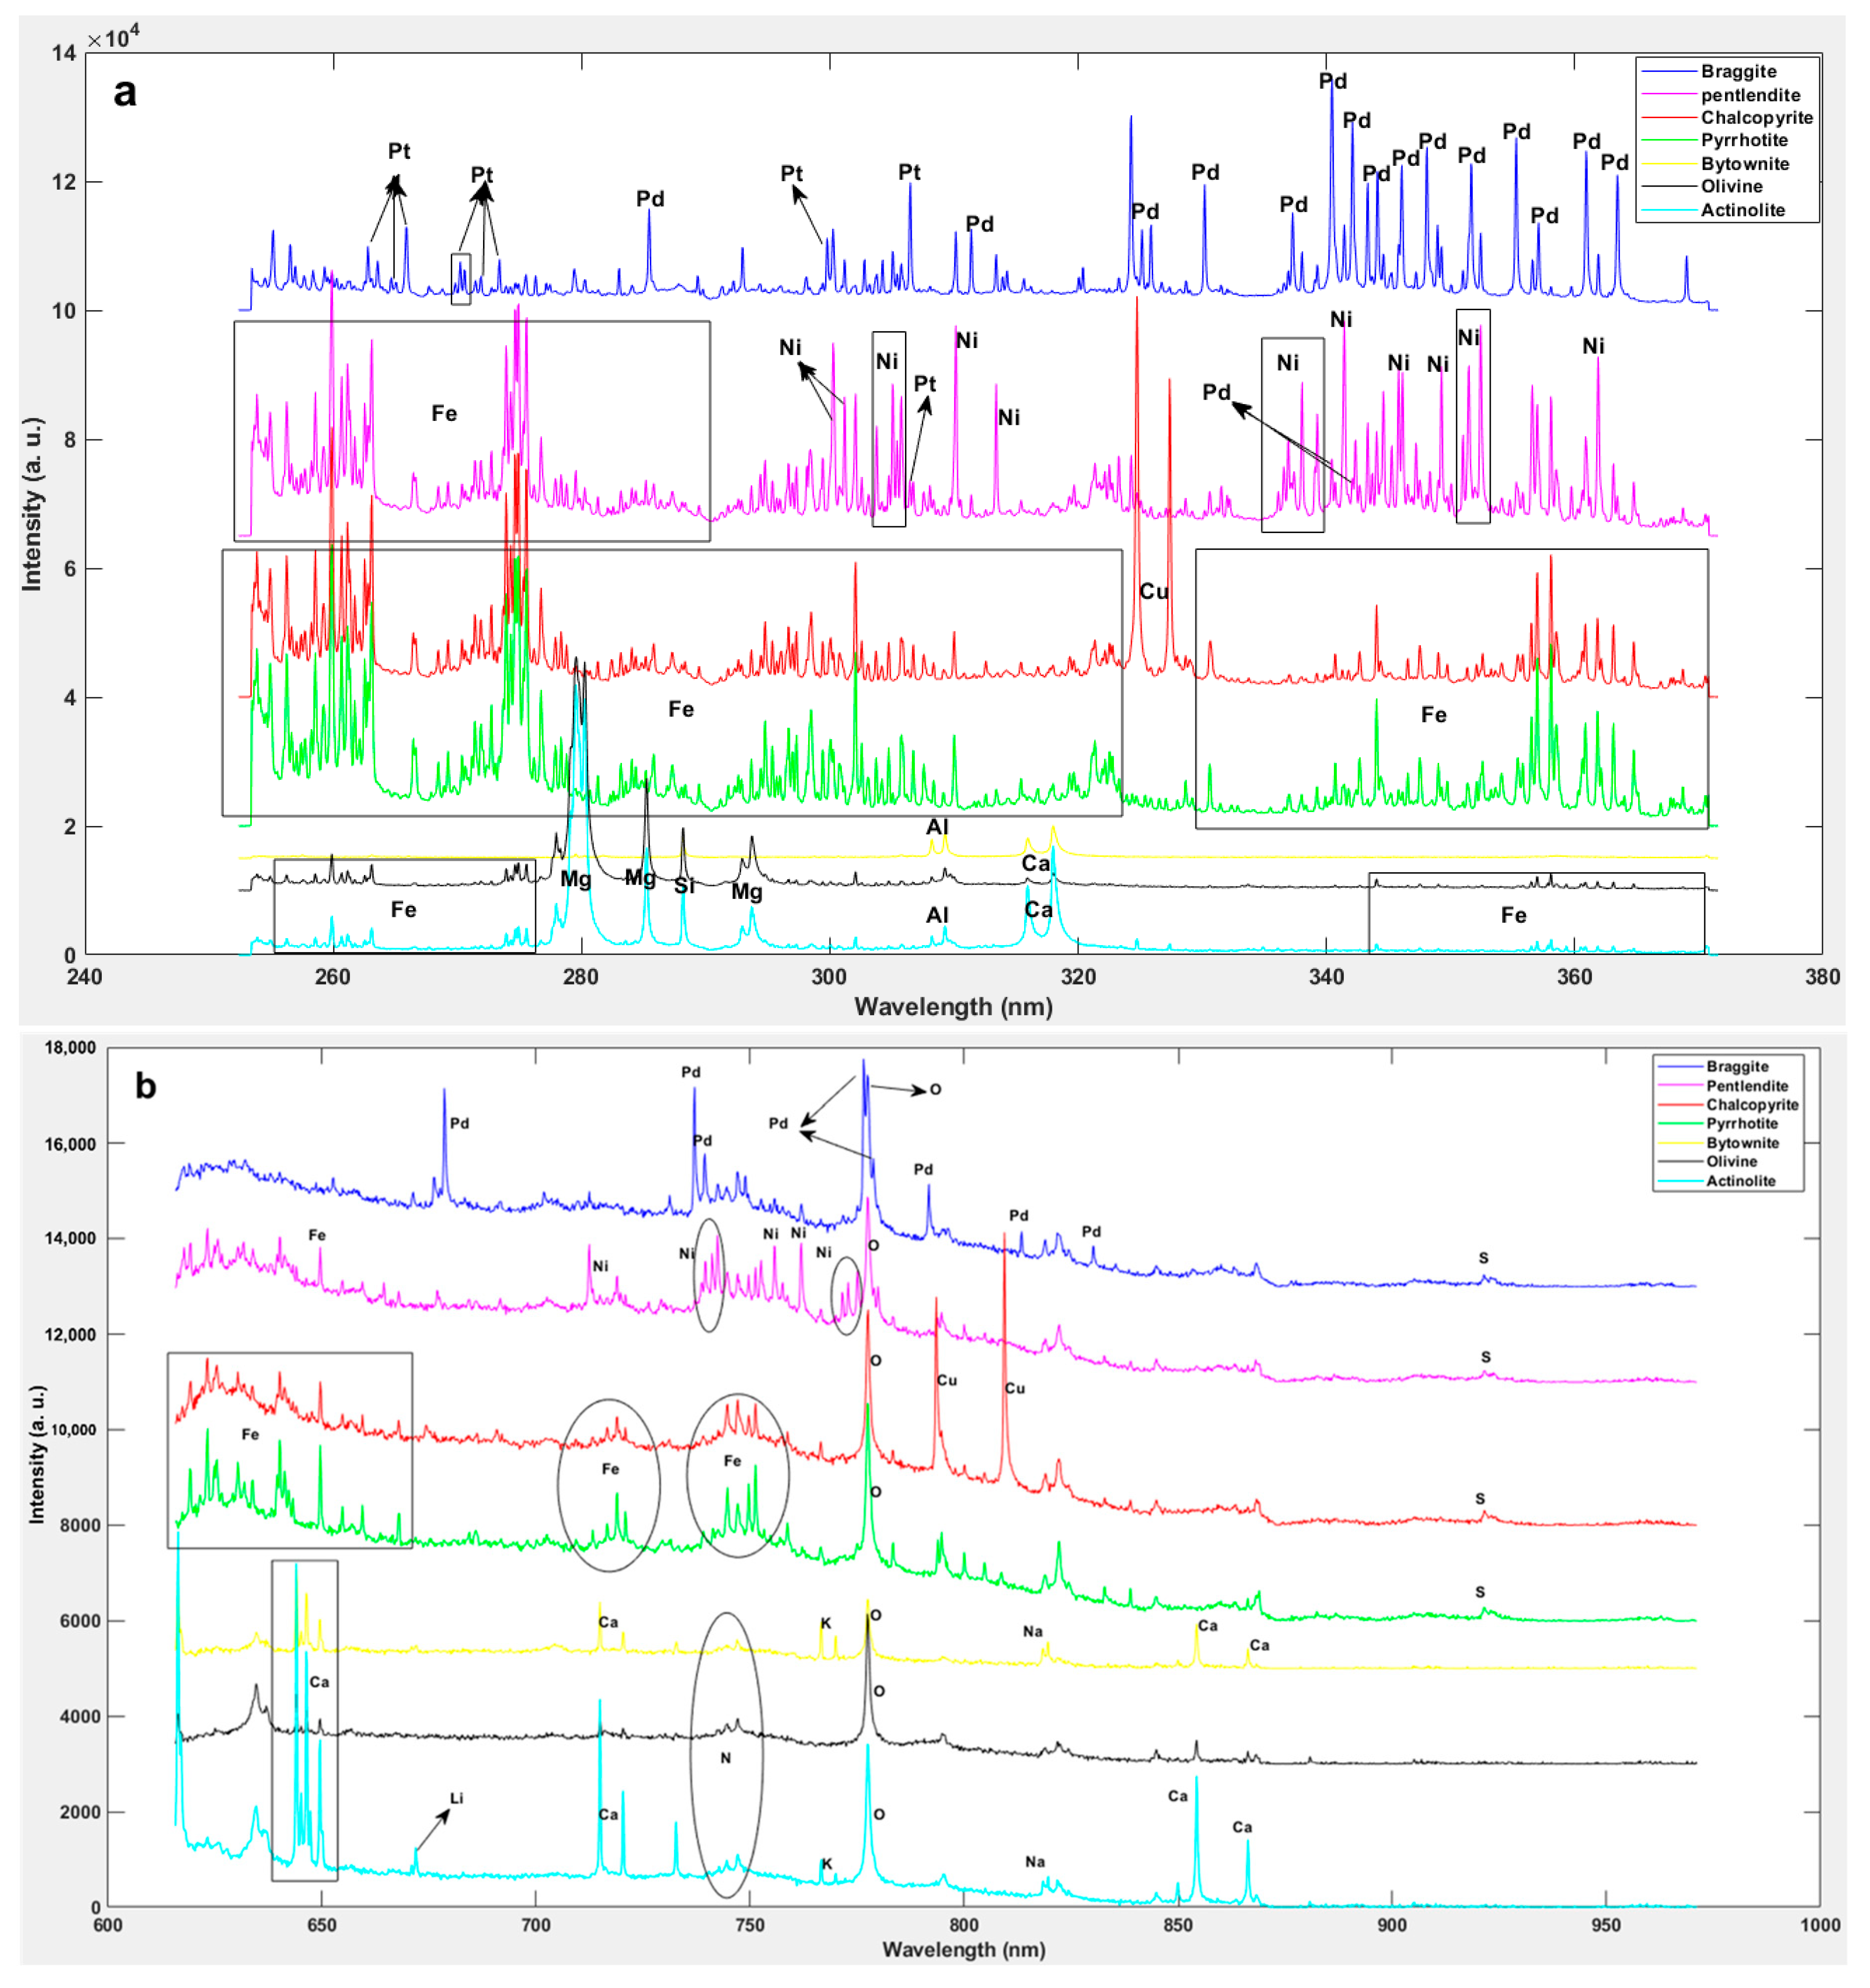Click the 320 x-axis tick label in panel a
Image resolution: width=1870 pixels, height=1988 pixels.
tap(1078, 977)
